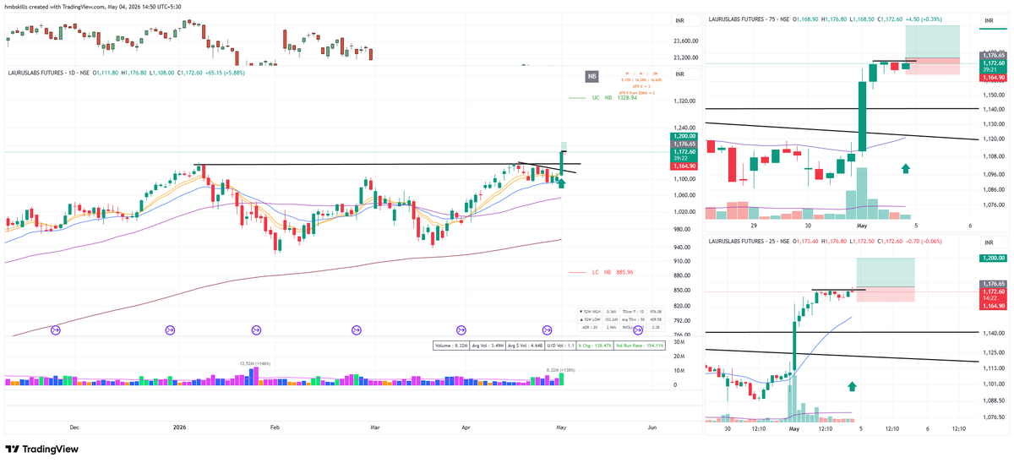The height and width of the screenshot is (463, 1014).
Task: Open the purple event marker nearest the Mar label
Action: (x=356, y=329)
